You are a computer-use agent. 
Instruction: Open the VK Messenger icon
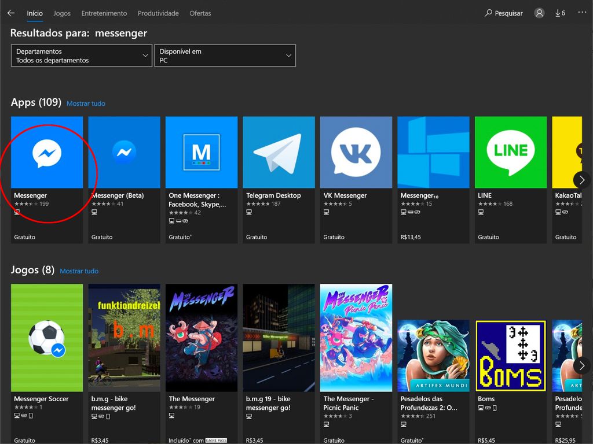click(x=356, y=152)
